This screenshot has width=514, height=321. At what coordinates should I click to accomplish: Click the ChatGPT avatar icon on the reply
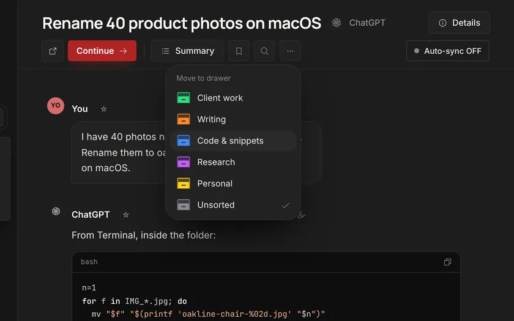[56, 212]
